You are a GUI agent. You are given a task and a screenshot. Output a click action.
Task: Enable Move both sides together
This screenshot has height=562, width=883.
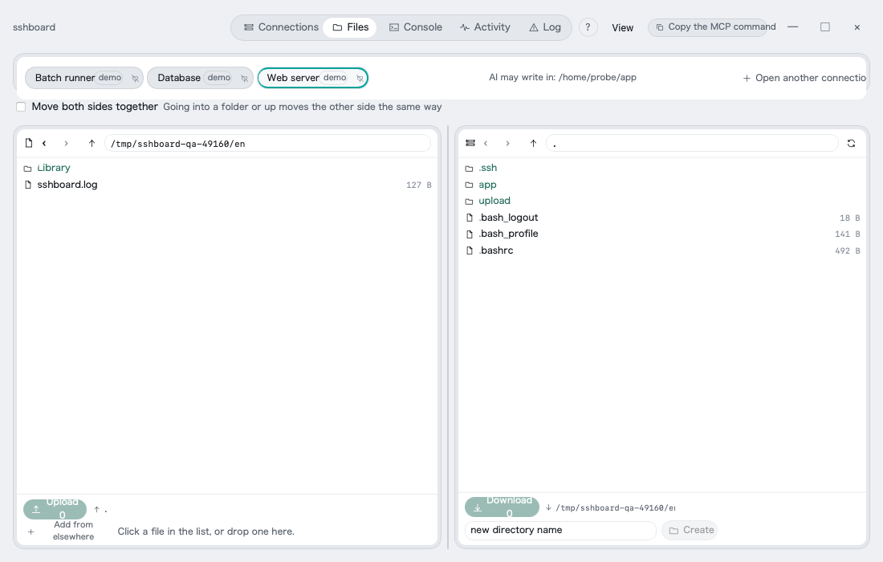(x=21, y=107)
